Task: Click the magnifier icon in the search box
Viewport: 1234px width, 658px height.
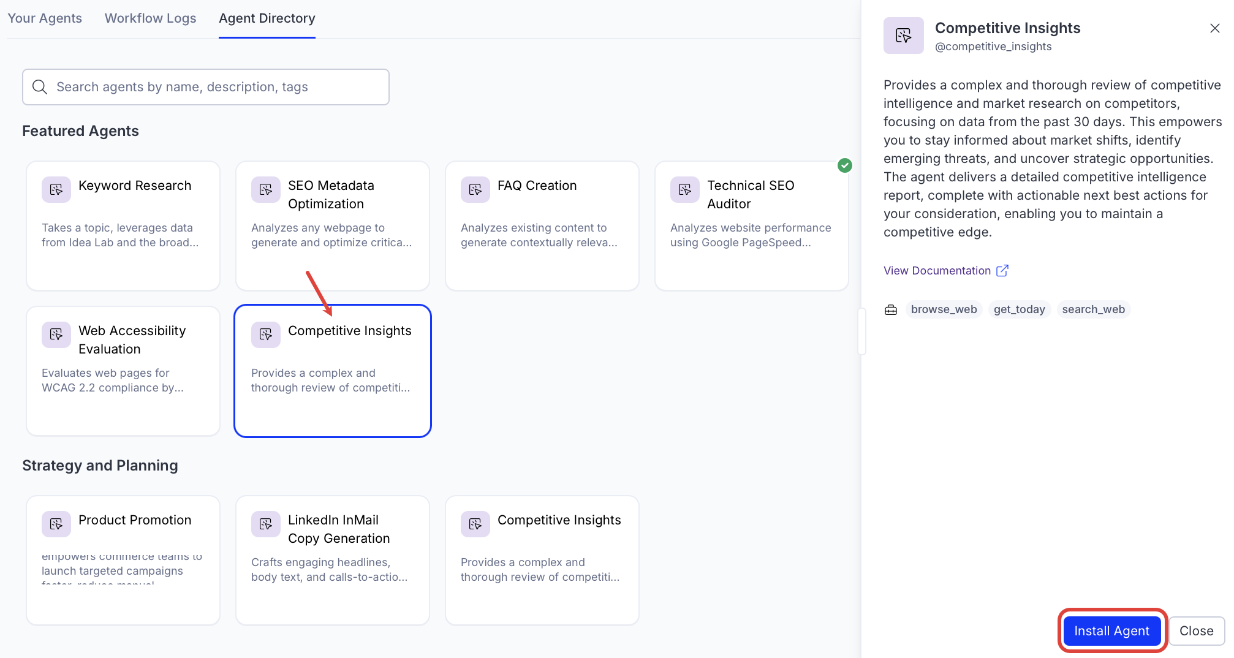Action: coord(40,87)
